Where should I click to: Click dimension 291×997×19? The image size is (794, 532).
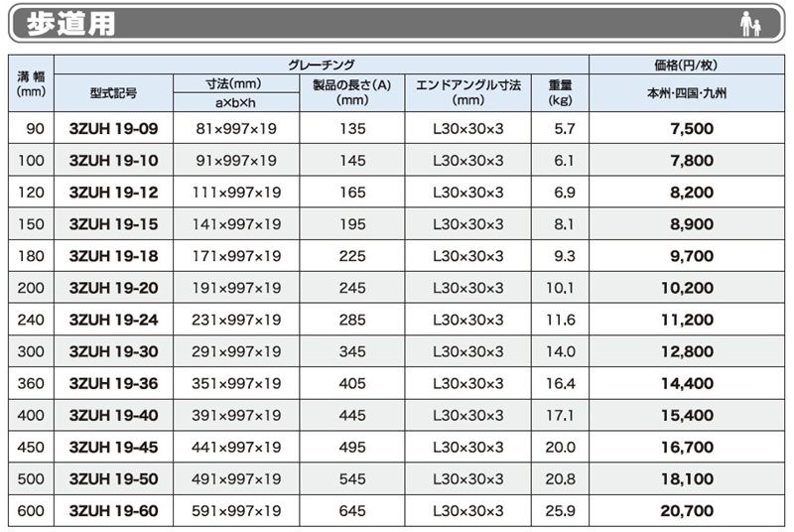click(x=236, y=351)
